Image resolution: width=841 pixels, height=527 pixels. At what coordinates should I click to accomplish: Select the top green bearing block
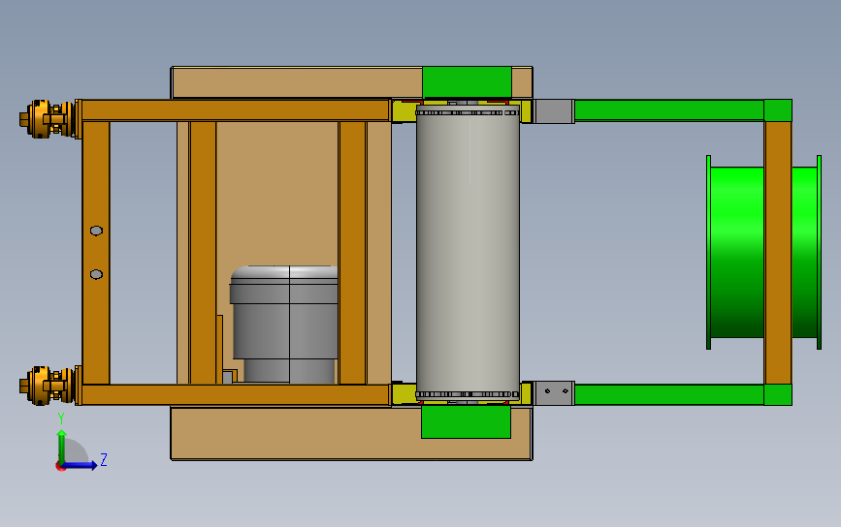[x=467, y=82]
